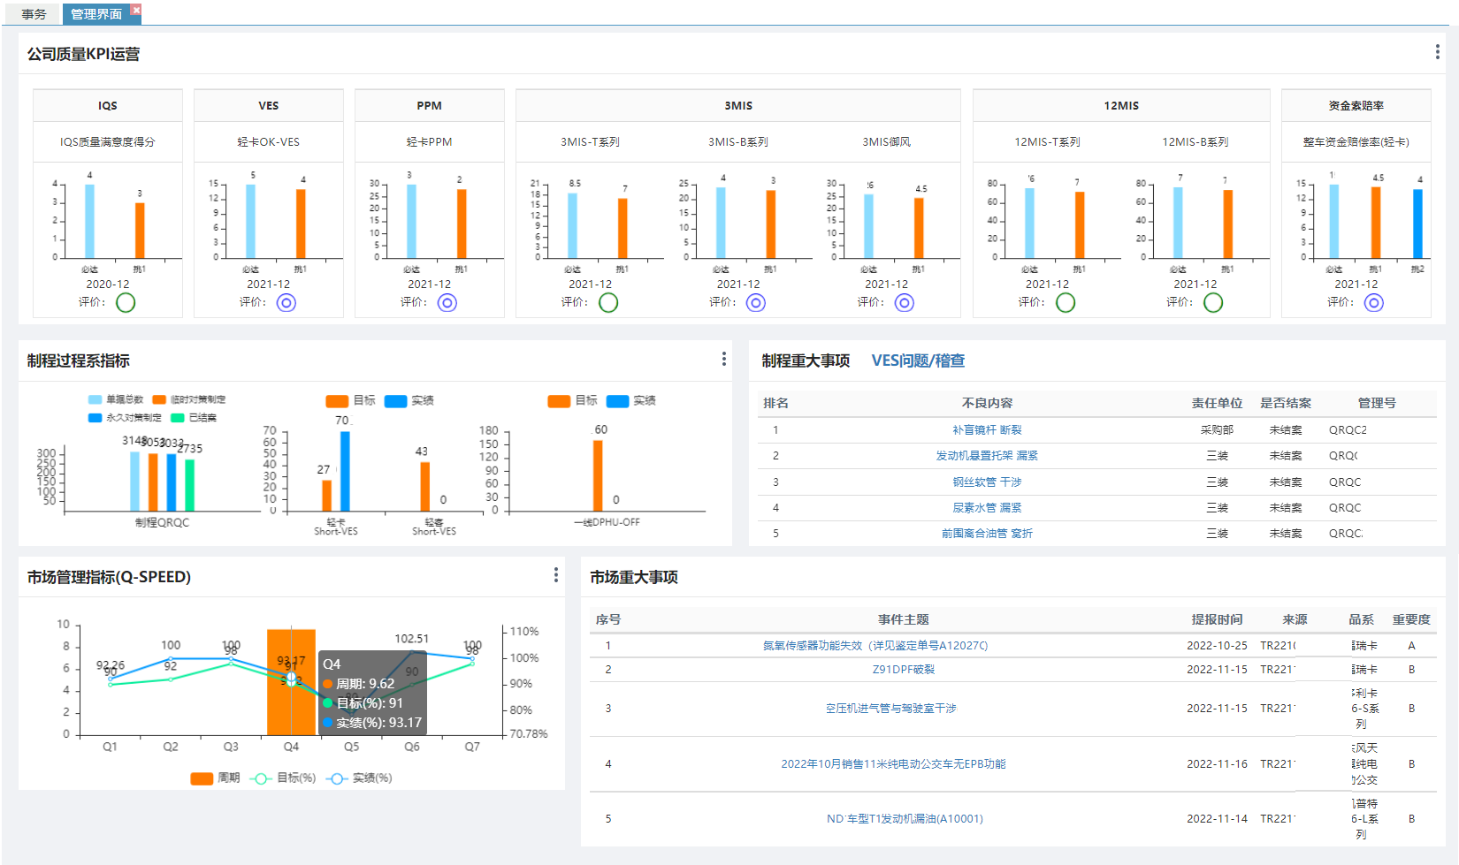The width and height of the screenshot is (1459, 865).
Task: Toggle the 目标(%) legend line series
Action: coord(261,778)
